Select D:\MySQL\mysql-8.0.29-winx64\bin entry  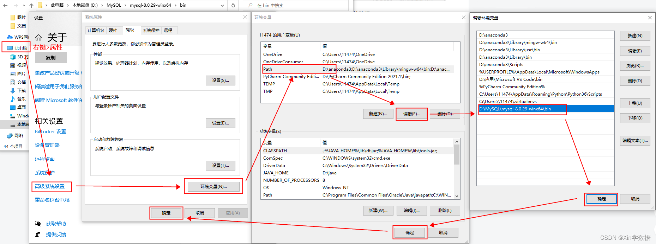(545, 109)
